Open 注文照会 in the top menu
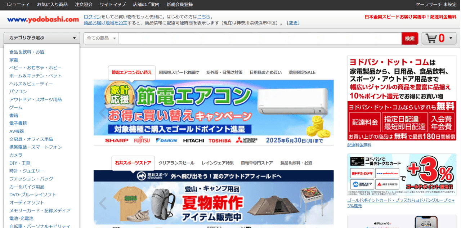This screenshot has height=228, width=461. click(x=84, y=5)
